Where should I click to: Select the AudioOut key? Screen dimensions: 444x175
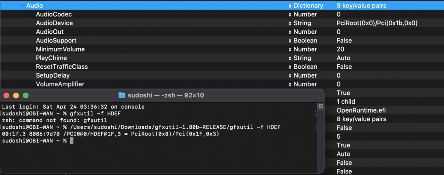pyautogui.click(x=50, y=32)
